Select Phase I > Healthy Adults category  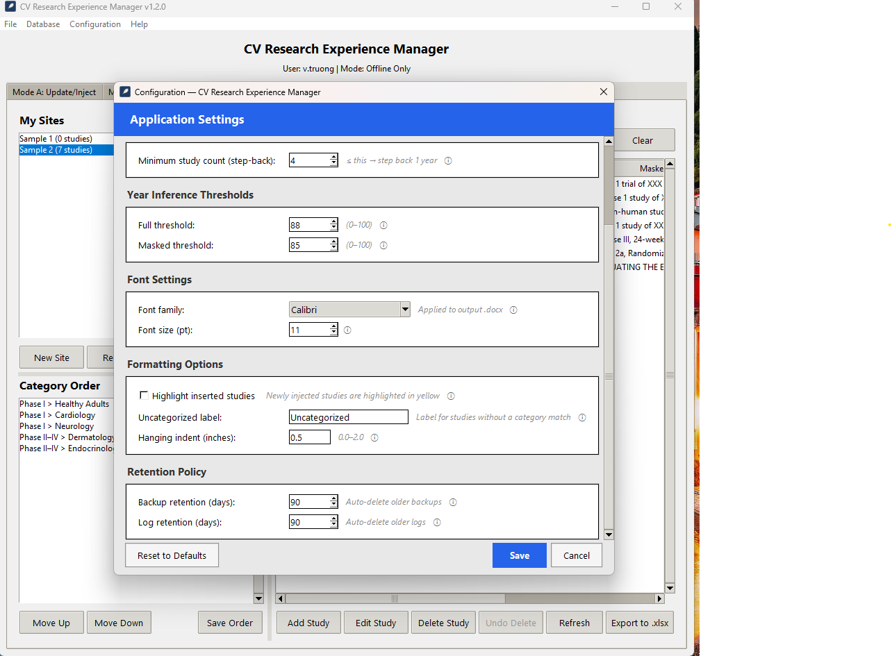(x=66, y=404)
